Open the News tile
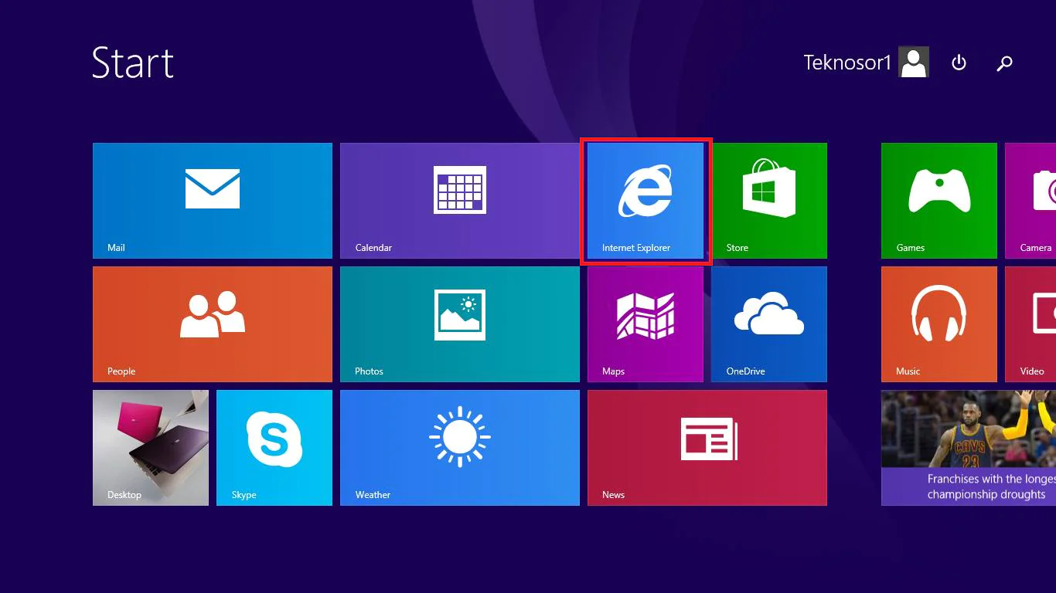This screenshot has width=1056, height=593. click(707, 448)
